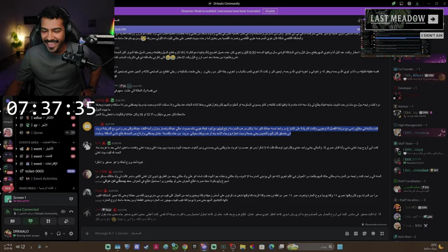The image size is (448, 252).
Task: Open the ticket-0003 channel
Action: [x=48, y=171]
